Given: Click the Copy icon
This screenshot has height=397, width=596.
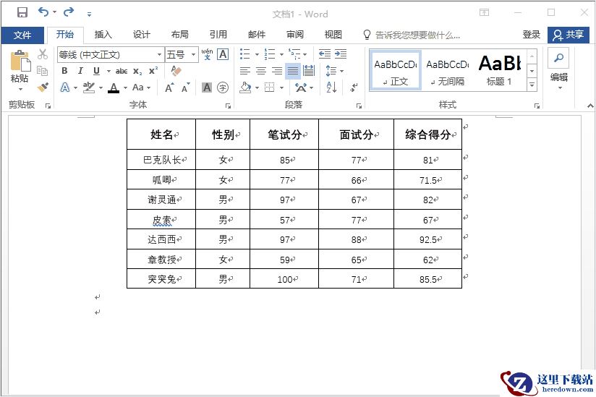Looking at the screenshot, I should point(42,70).
